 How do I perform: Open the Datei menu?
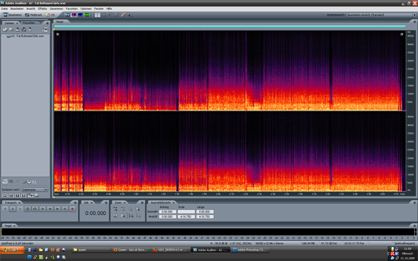(5, 8)
